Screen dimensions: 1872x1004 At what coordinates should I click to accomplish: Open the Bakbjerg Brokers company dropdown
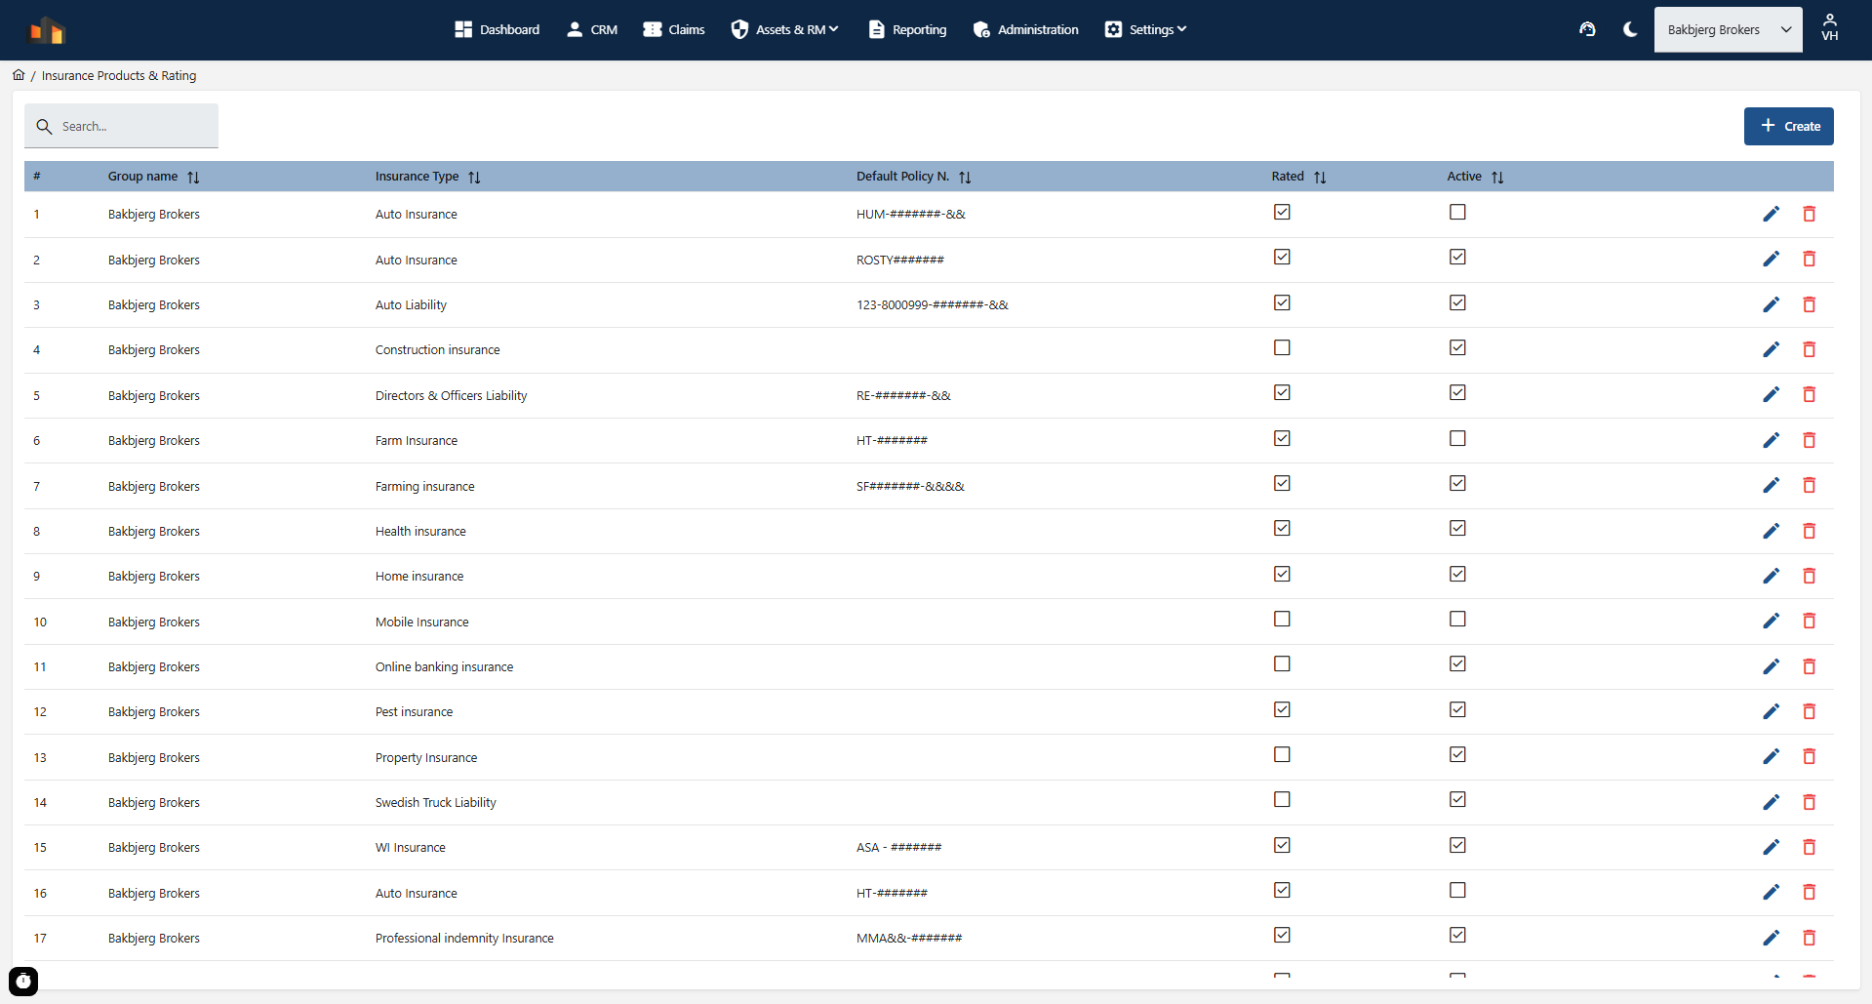click(x=1728, y=30)
